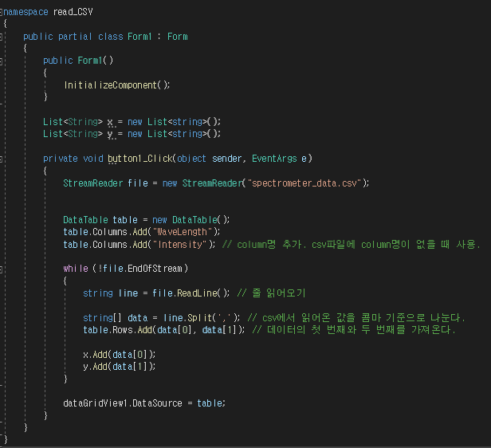Collapse the button1_Click method block
Screen dimensions: 491x448
point(1,159)
